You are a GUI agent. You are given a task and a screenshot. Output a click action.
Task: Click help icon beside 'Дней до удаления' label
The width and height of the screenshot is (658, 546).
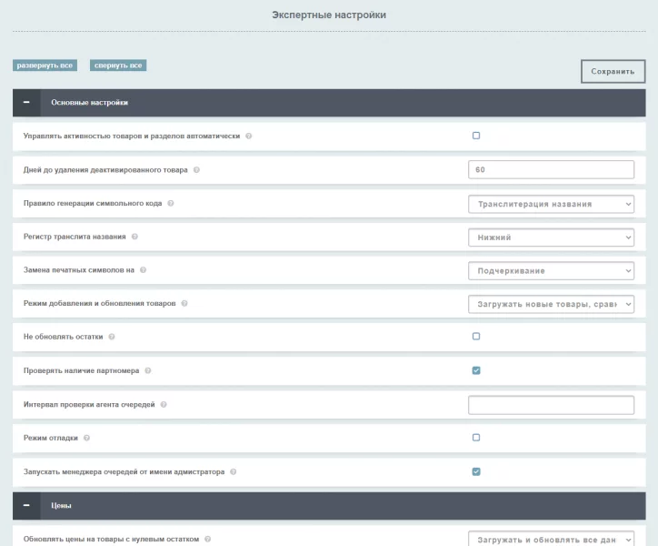(197, 170)
